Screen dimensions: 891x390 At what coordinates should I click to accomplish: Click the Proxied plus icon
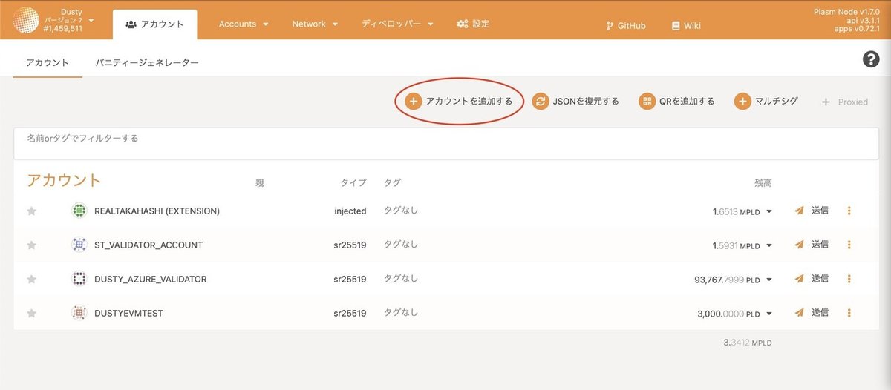(x=826, y=102)
